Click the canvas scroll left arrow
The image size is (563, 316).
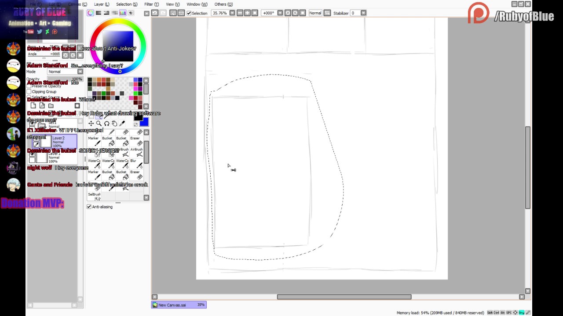154,297
